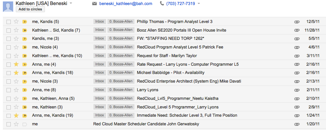Open Red Cloud Master Scheduler Candidate email

pyautogui.click(x=146, y=124)
